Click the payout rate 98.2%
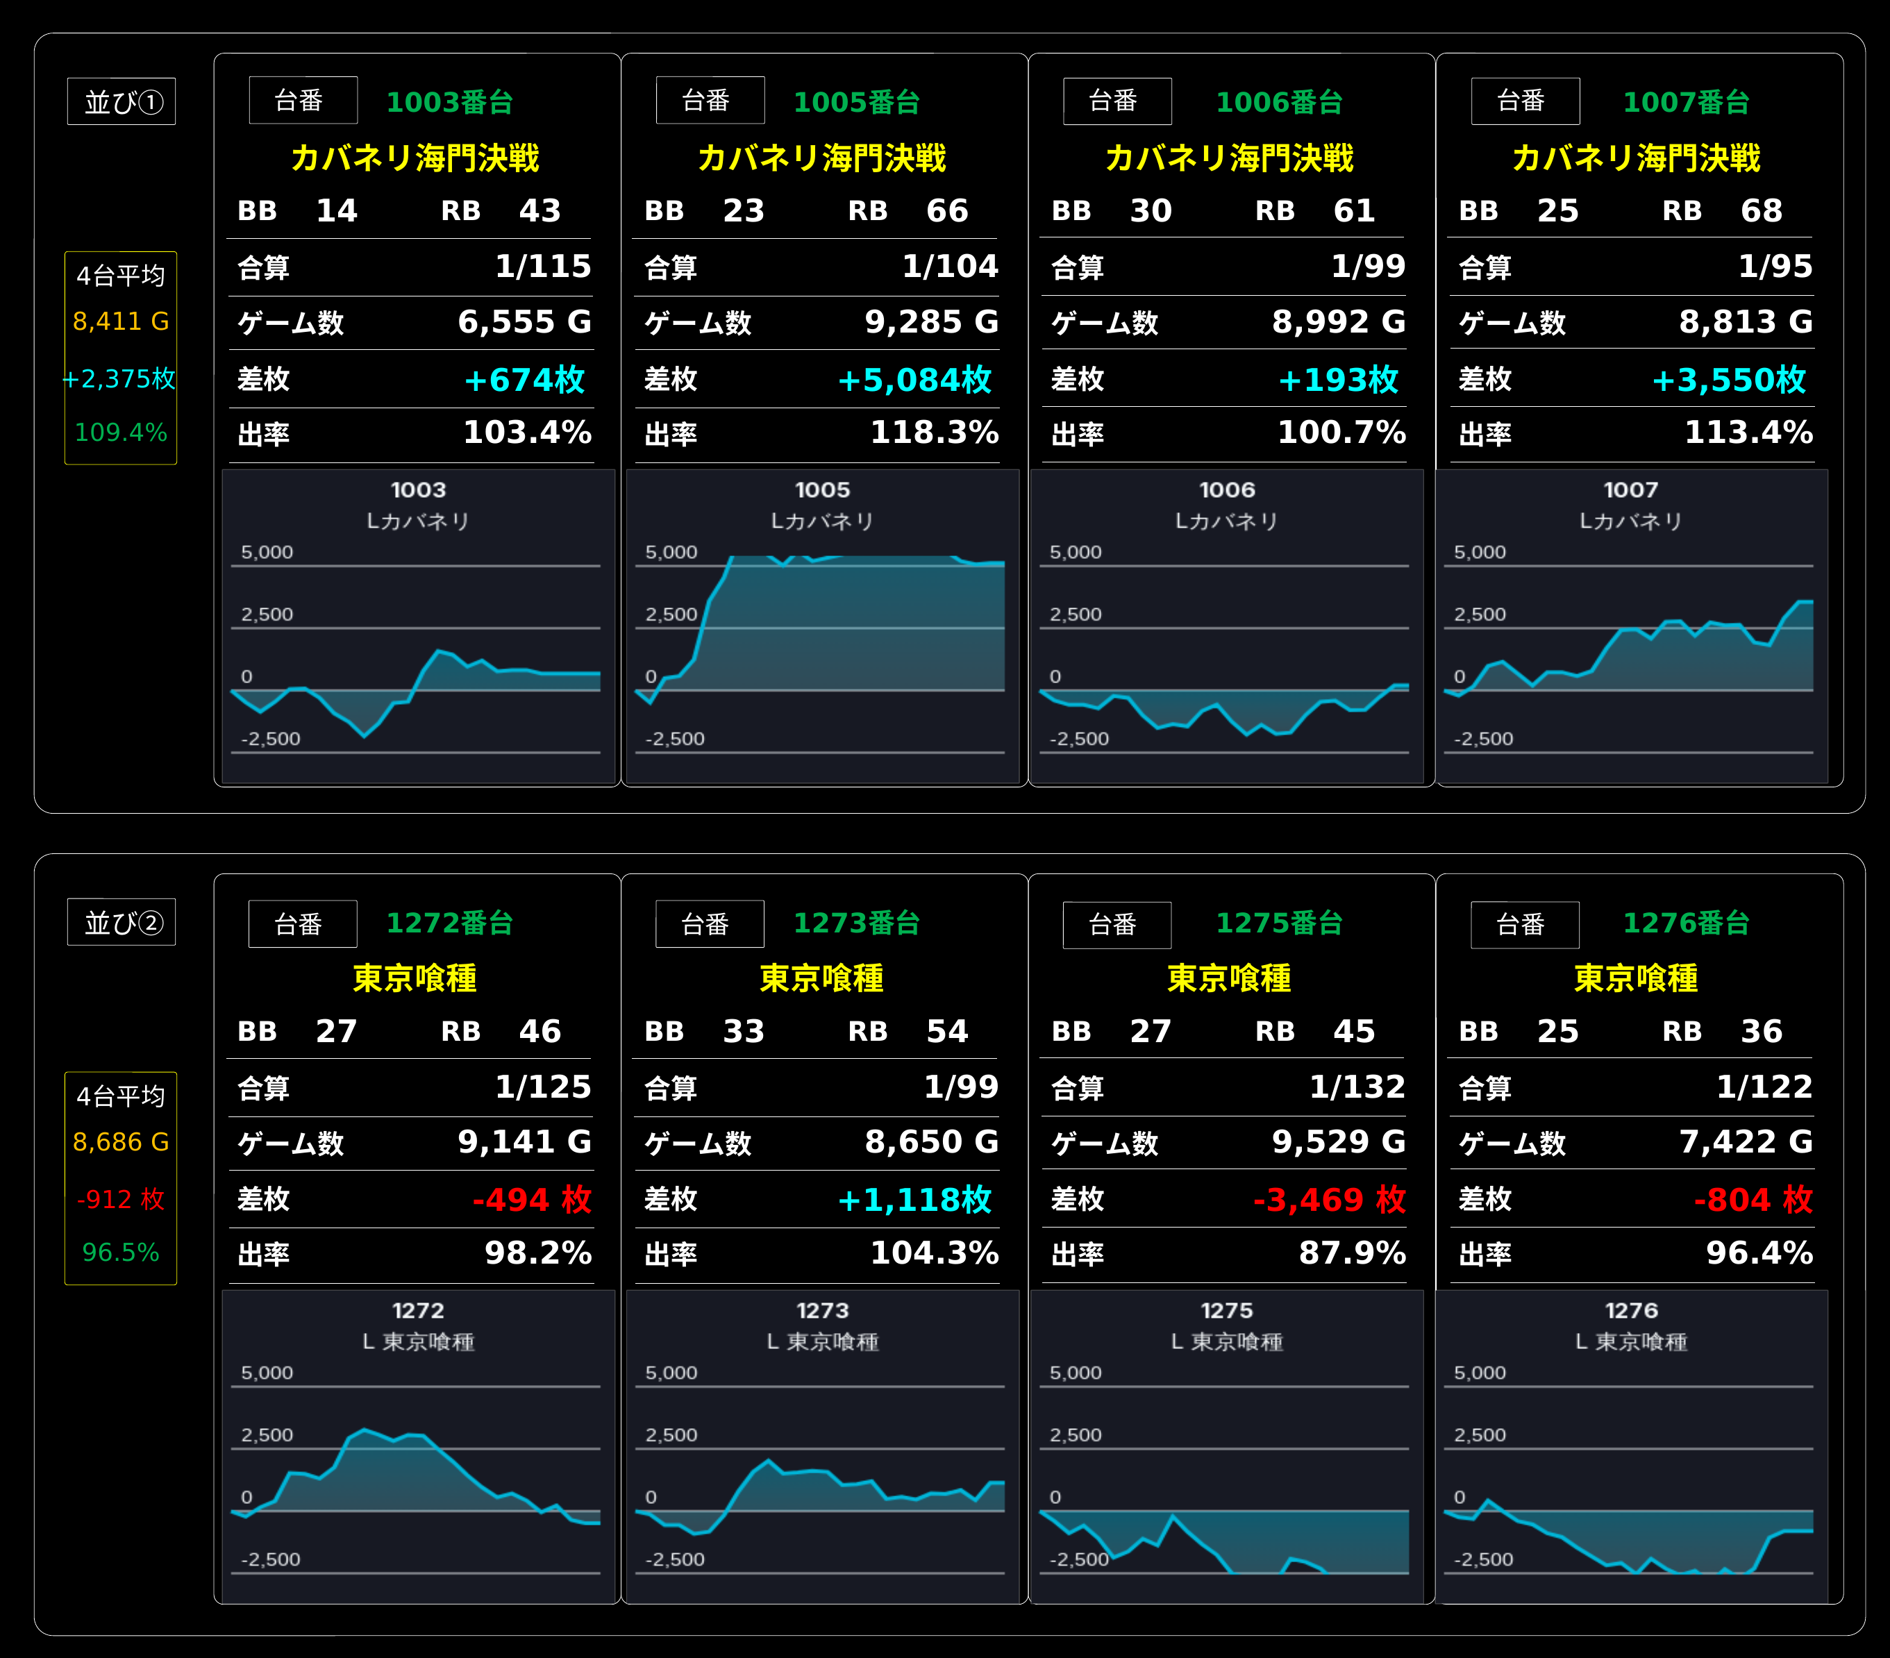The width and height of the screenshot is (1890, 1658). pyautogui.click(x=538, y=1253)
